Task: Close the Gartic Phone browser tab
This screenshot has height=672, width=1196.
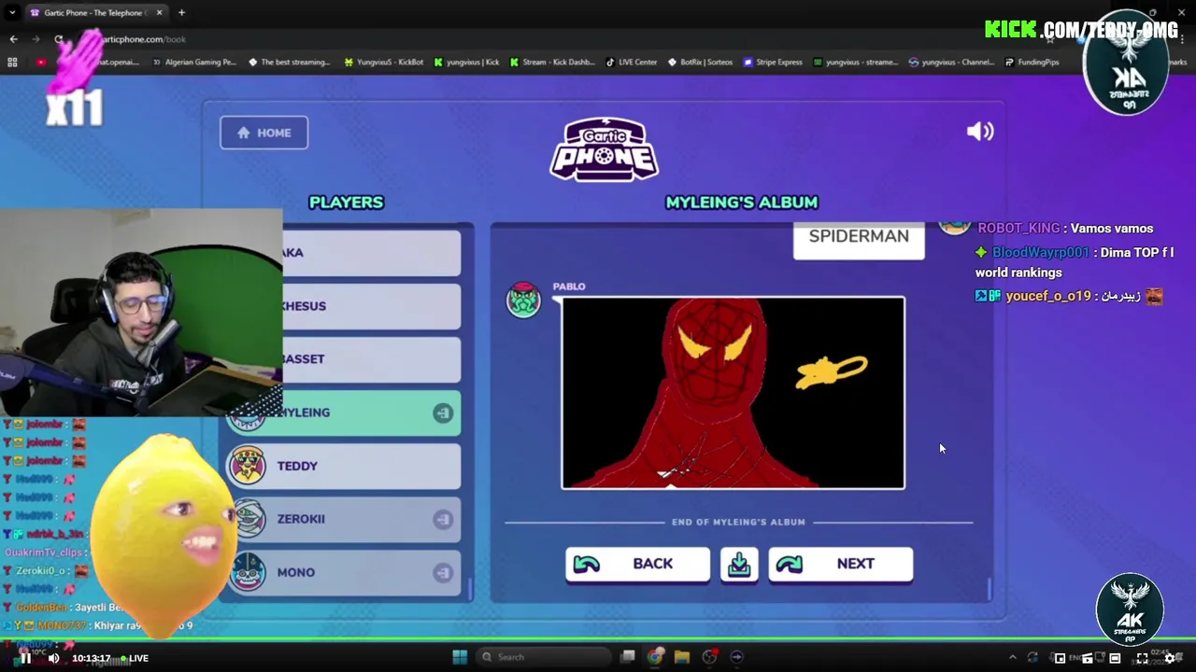Action: [x=159, y=13]
